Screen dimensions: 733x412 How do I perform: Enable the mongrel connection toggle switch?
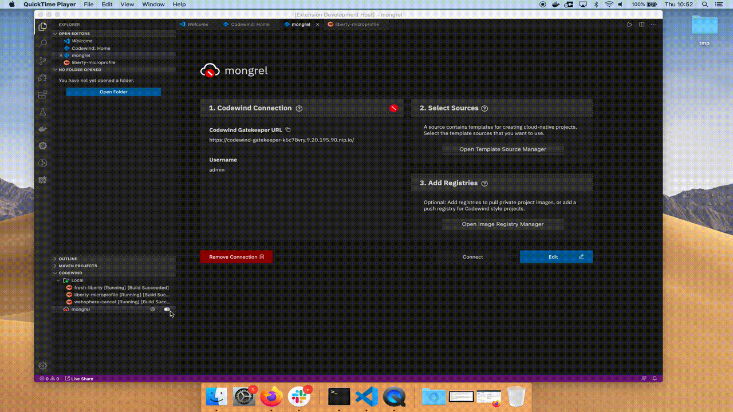167,309
